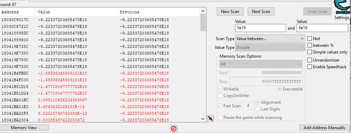The width and height of the screenshot is (351, 133).
Task: Click value 0.00335937412033672
Action: point(61,120)
